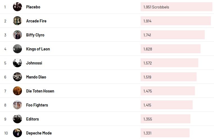Open the Editors artist name link
The height and width of the screenshot is (139, 214).
tap(32, 119)
